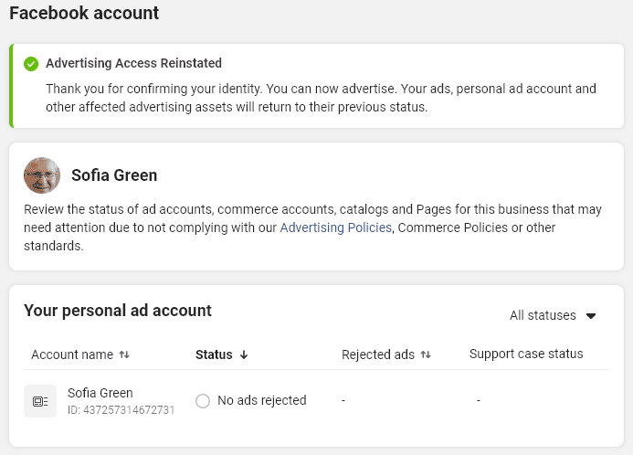Select the Sofia Green ad account name
The width and height of the screenshot is (633, 455).
coord(100,393)
